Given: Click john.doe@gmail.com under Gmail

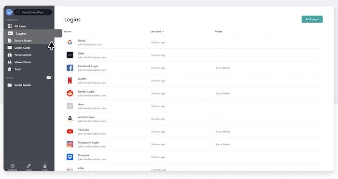Looking at the screenshot, I should click(90, 44).
